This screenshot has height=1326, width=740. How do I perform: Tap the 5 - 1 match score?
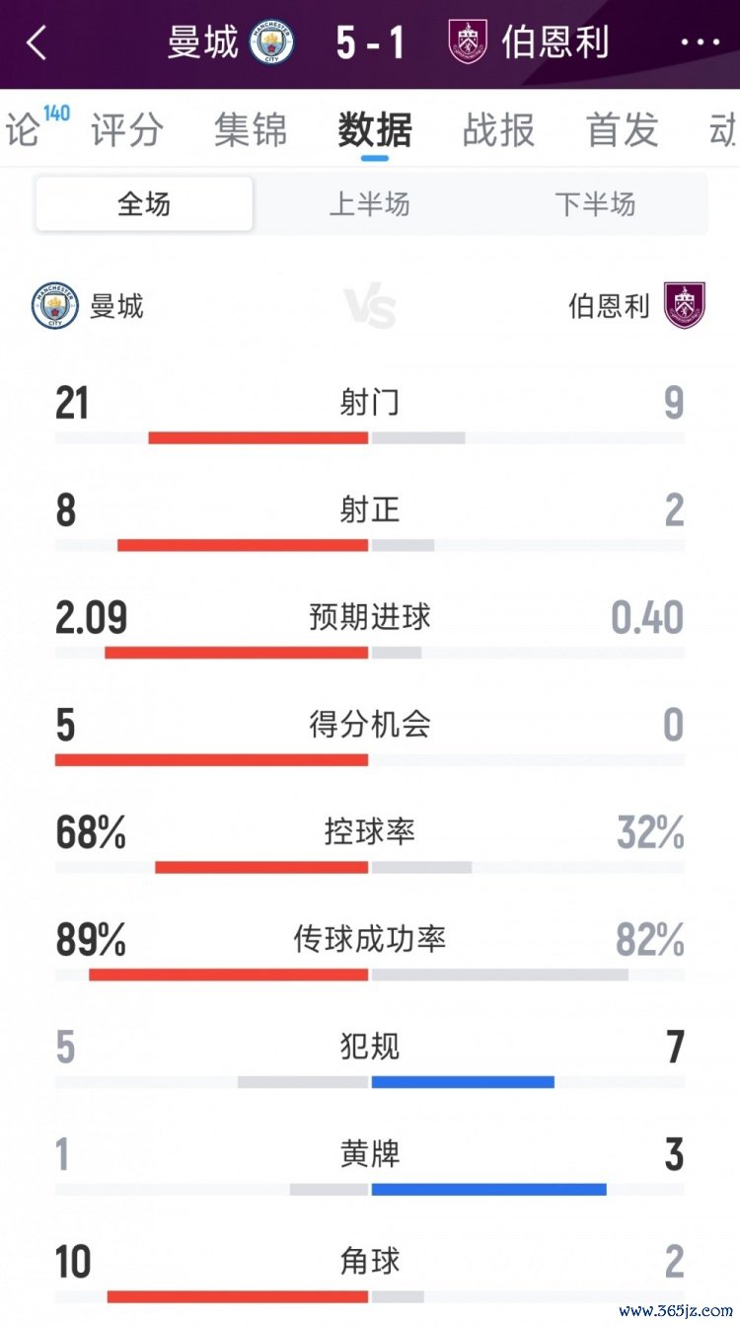point(370,43)
